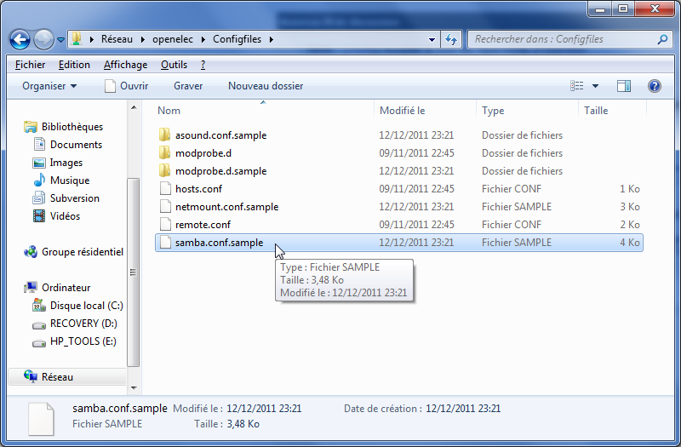The height and width of the screenshot is (447, 681).
Task: Select the asound.conf.sample folder icon
Action: (x=164, y=135)
